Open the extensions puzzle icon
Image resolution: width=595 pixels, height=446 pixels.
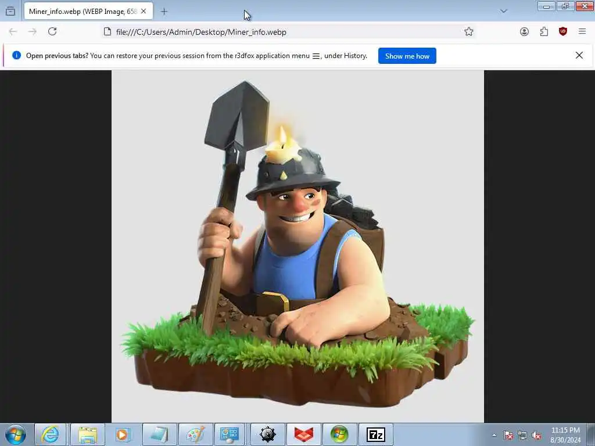[544, 32]
